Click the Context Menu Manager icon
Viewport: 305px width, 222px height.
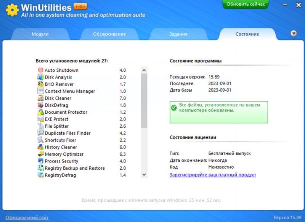(x=40, y=91)
